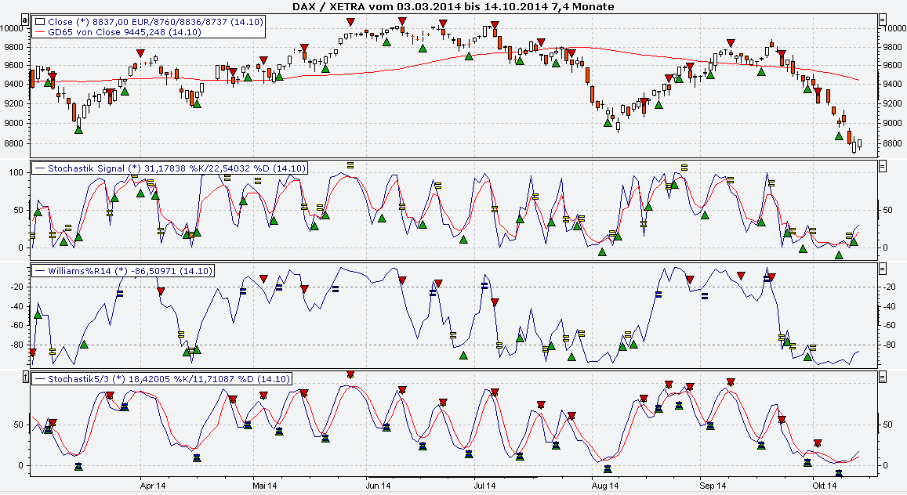Click the blue Williams%R14 legend line symbol
Viewport: 907px width, 495px height.
pos(40,271)
